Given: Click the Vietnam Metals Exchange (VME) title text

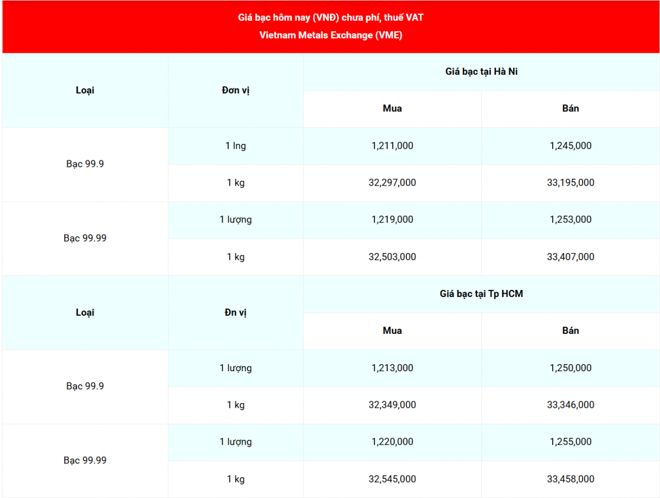Looking at the screenshot, I should (x=331, y=35).
